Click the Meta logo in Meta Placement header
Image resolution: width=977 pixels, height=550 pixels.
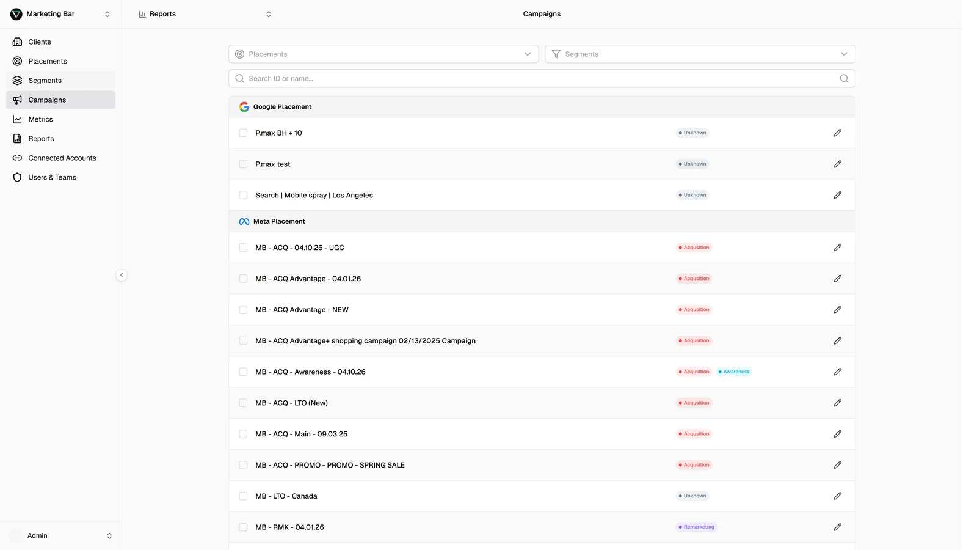click(x=244, y=221)
